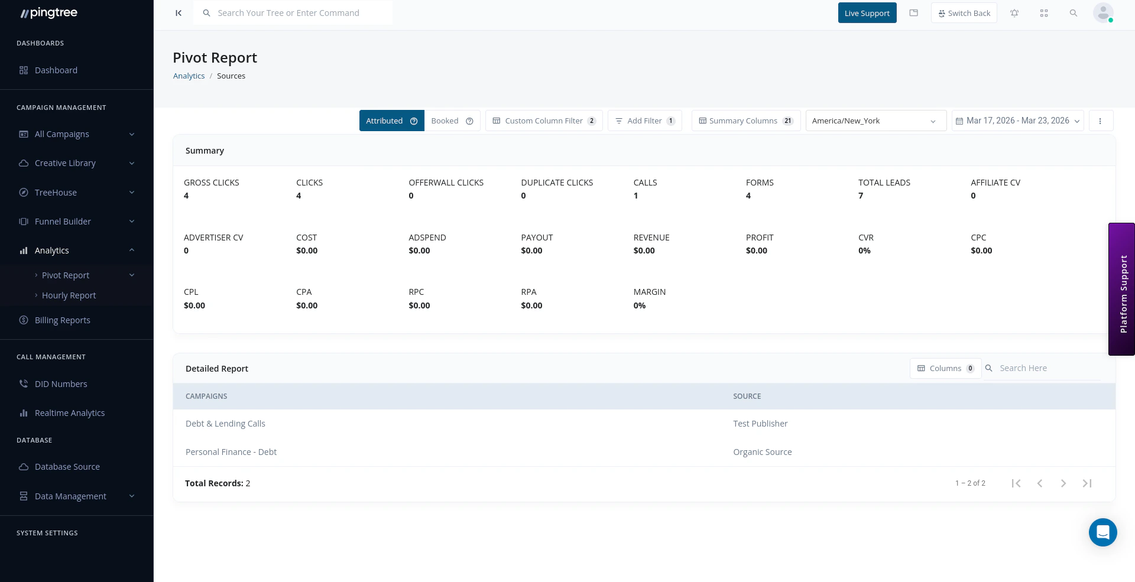This screenshot has width=1135, height=582.
Task: Click the Switch Back button
Action: click(x=964, y=12)
